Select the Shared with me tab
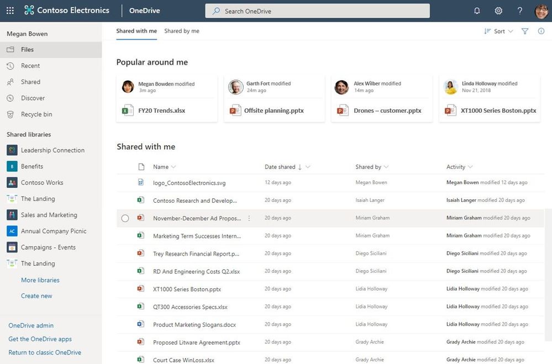Viewport: 552px width, 364px height. (x=136, y=31)
